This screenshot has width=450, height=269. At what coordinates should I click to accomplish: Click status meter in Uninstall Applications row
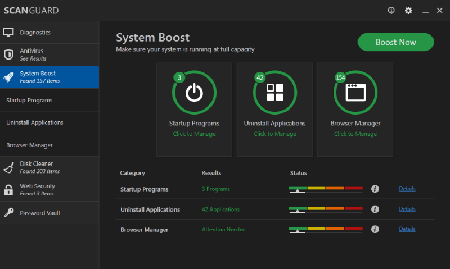[x=326, y=209]
